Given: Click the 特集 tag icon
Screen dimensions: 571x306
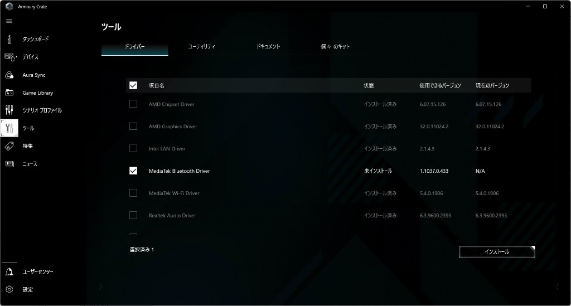Looking at the screenshot, I should pos(9,146).
